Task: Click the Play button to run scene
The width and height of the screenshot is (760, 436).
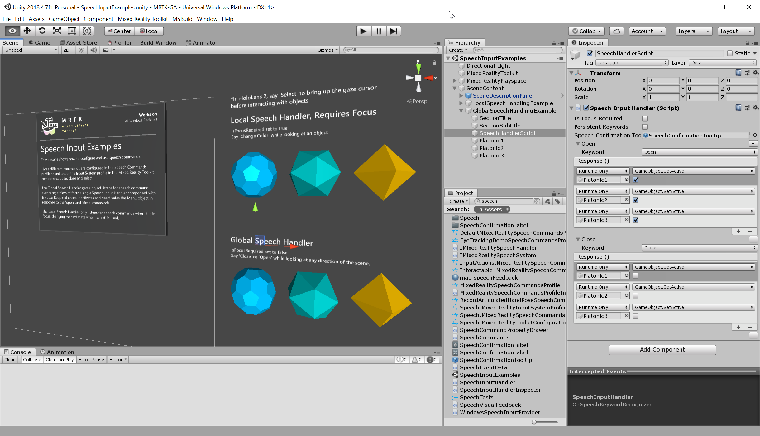Action: pos(364,31)
